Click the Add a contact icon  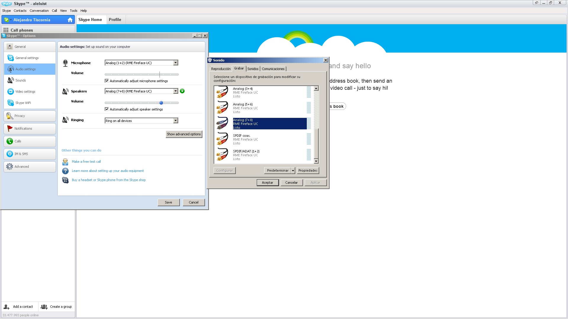point(7,307)
